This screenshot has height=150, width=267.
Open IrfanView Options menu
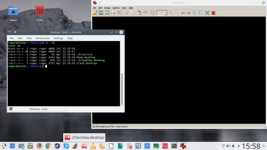pyautogui.click(x=116, y=8)
